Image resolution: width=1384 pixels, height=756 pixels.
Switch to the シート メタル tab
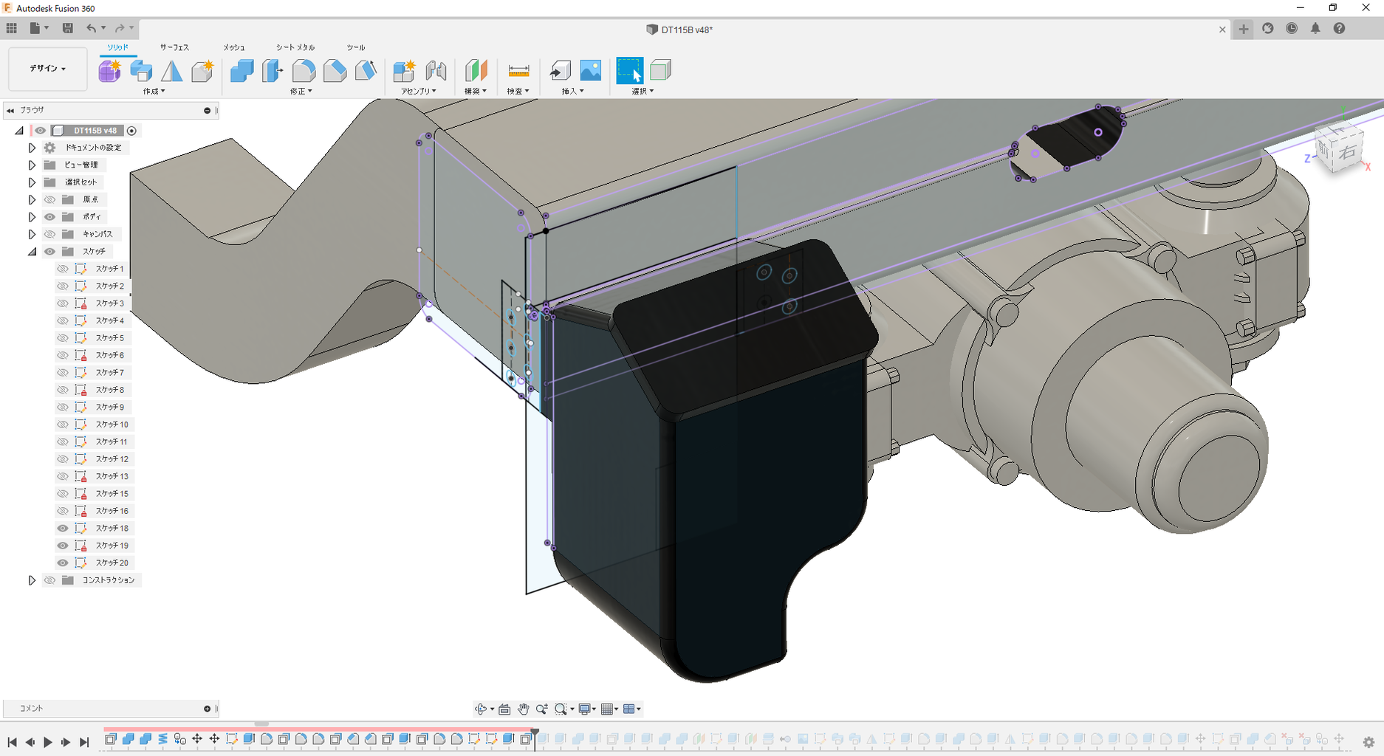[295, 47]
